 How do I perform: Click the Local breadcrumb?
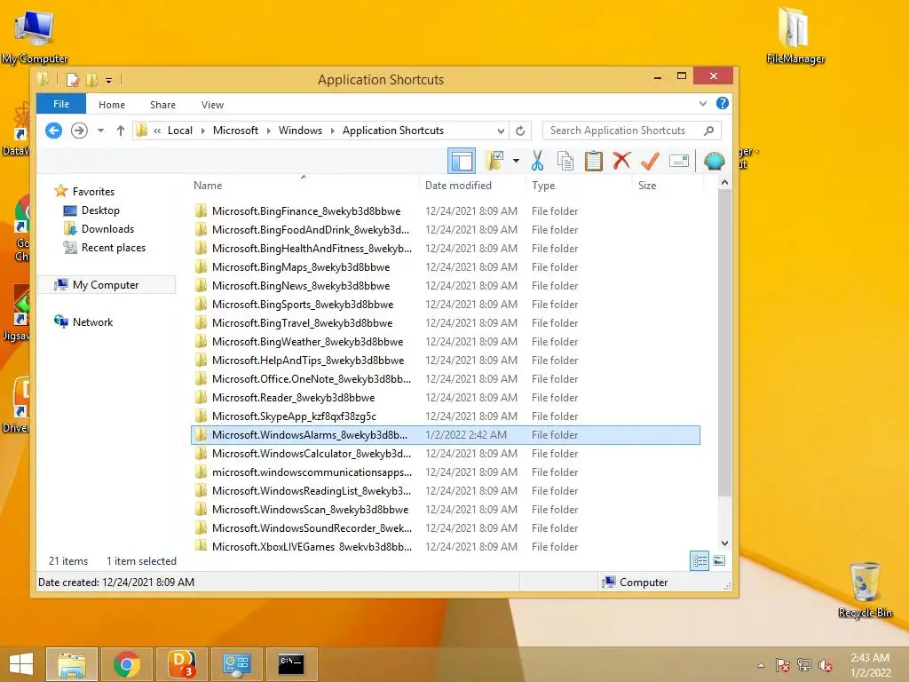coord(179,131)
